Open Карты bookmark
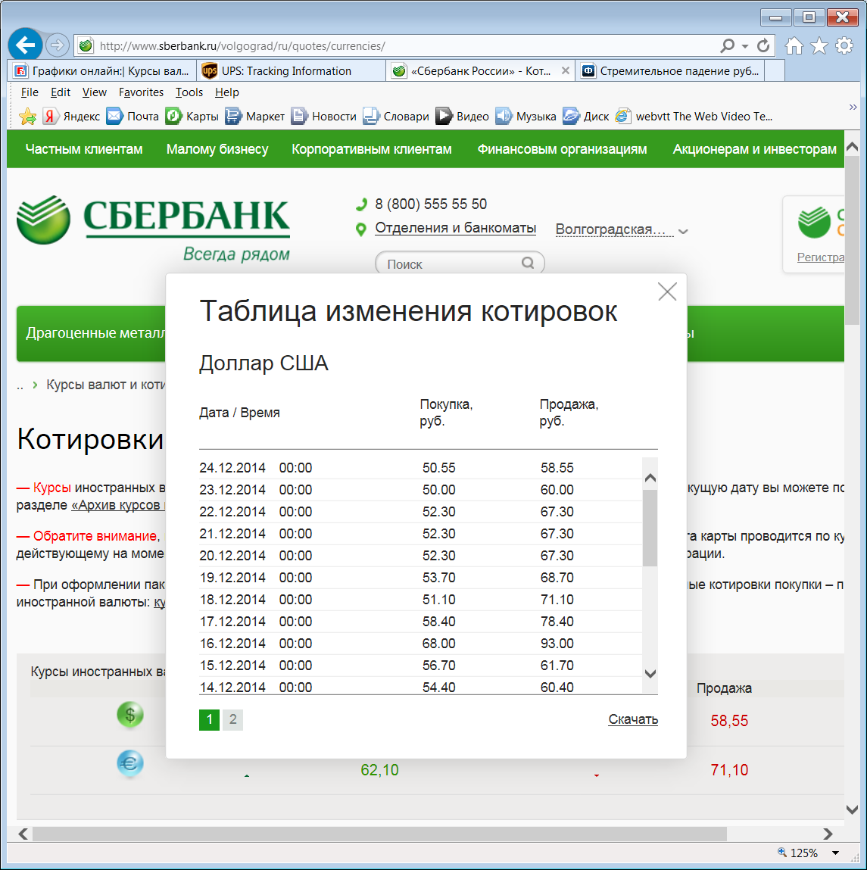This screenshot has width=867, height=870. point(192,117)
